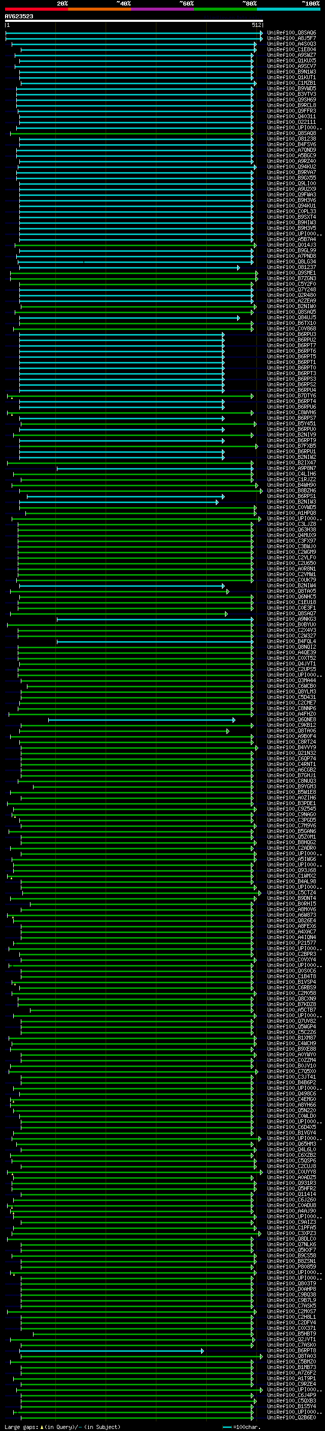
Task: Click UniRef100_Q8TA03 entry
Action: click(x=291, y=1355)
